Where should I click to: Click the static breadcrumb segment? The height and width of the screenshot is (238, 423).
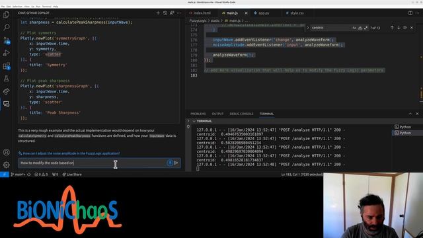[215, 20]
